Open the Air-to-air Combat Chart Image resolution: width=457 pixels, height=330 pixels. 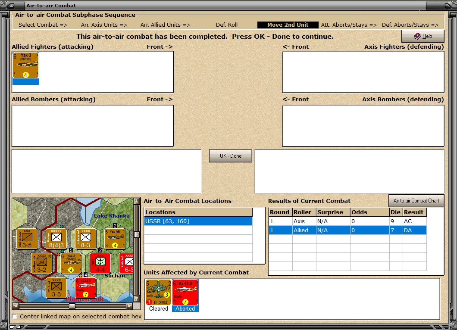coord(416,201)
